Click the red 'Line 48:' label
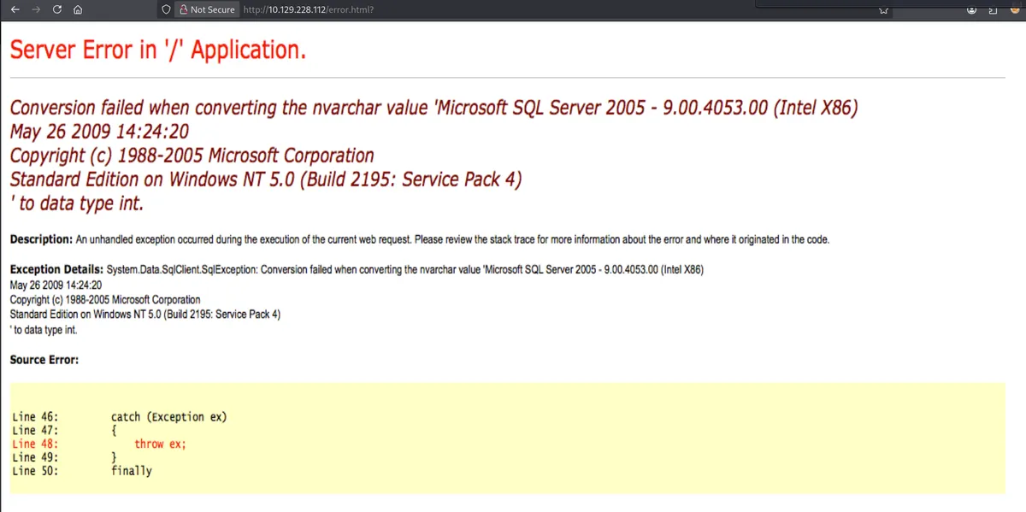The image size is (1026, 512). click(x=35, y=444)
